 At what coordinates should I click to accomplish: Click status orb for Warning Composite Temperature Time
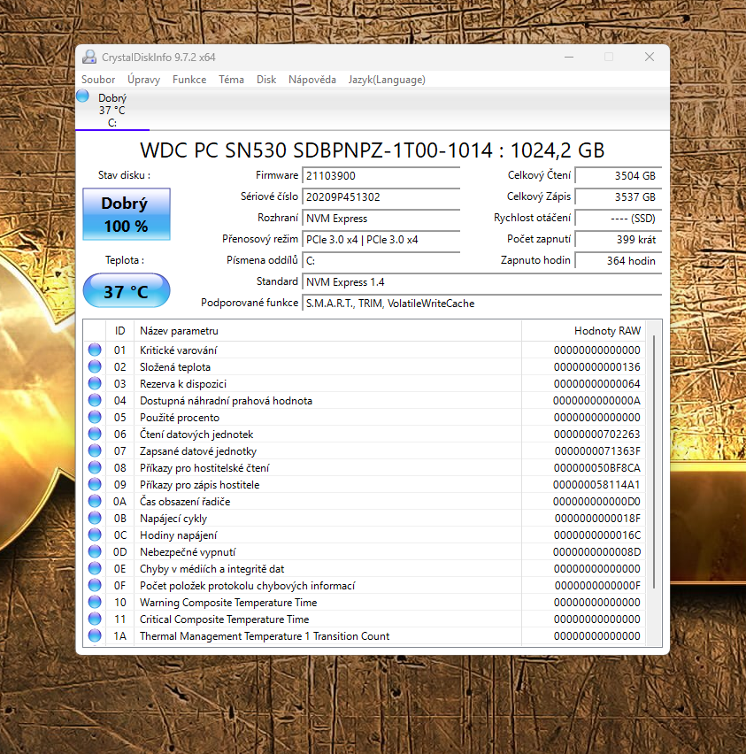point(95,603)
